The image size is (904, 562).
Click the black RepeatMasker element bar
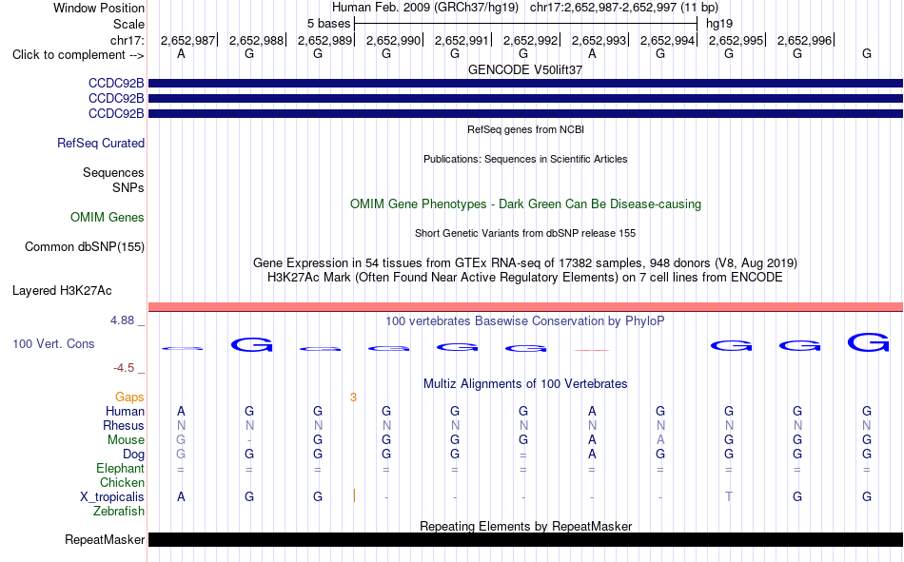click(x=526, y=539)
